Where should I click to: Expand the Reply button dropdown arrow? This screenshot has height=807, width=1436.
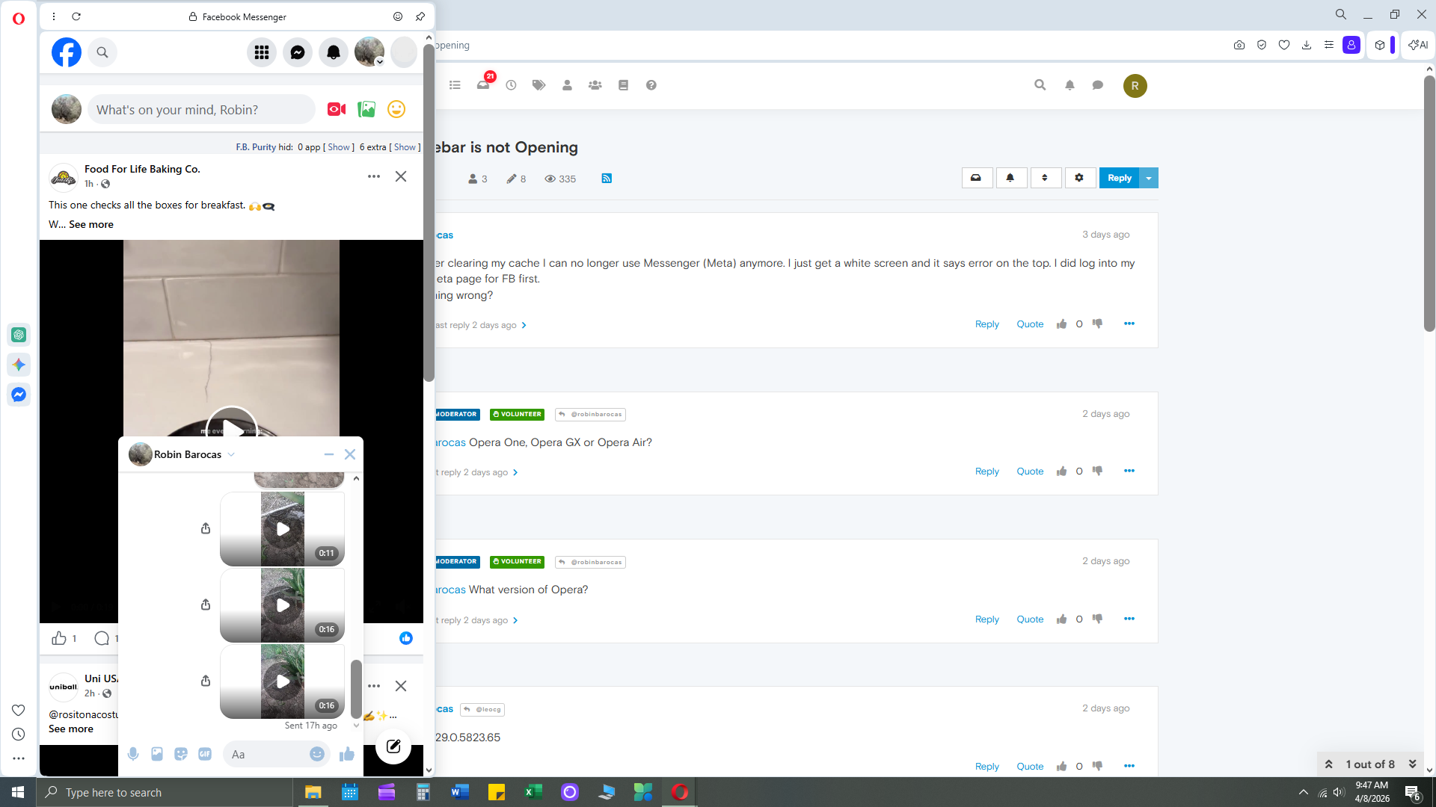pyautogui.click(x=1149, y=178)
